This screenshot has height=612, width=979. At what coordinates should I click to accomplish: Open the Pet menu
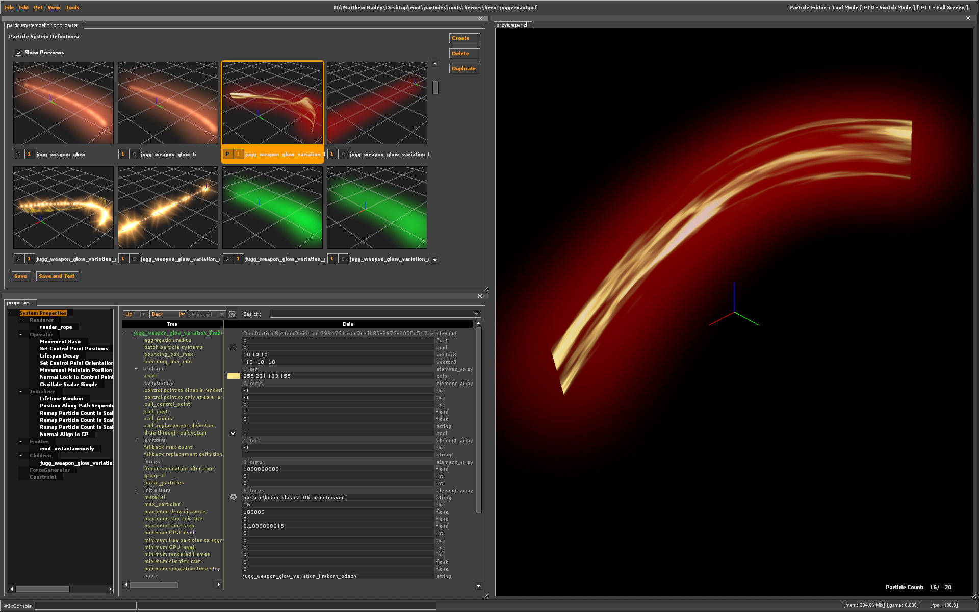pos(38,8)
